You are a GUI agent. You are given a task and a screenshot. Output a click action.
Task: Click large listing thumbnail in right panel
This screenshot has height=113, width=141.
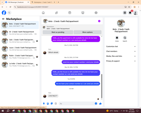tap(121, 23)
